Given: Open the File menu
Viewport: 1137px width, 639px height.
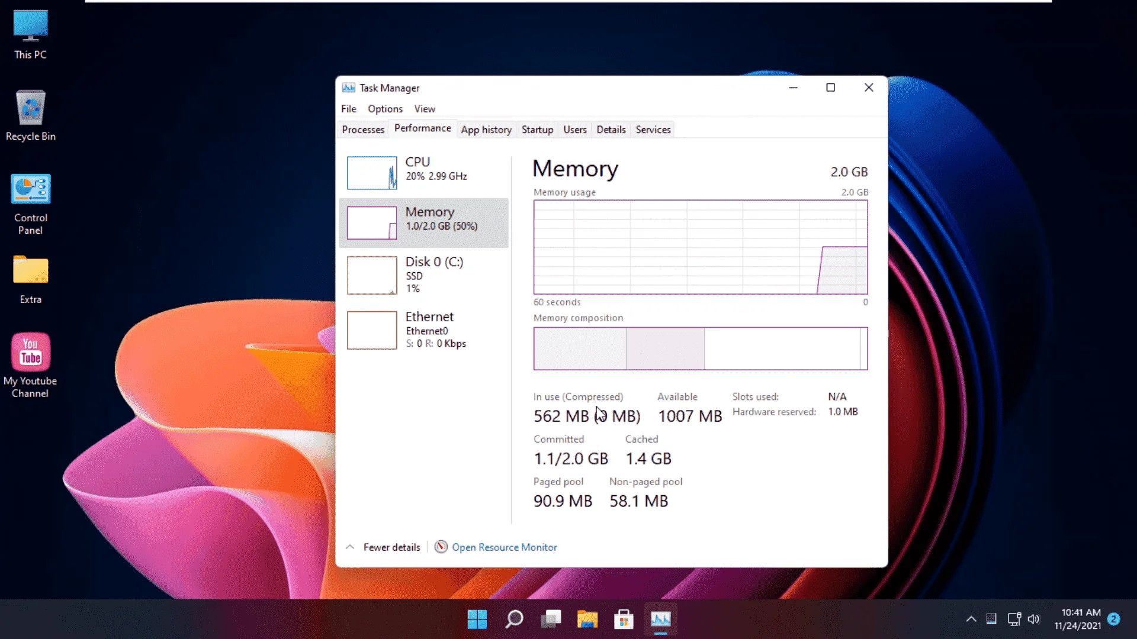Looking at the screenshot, I should tap(349, 109).
